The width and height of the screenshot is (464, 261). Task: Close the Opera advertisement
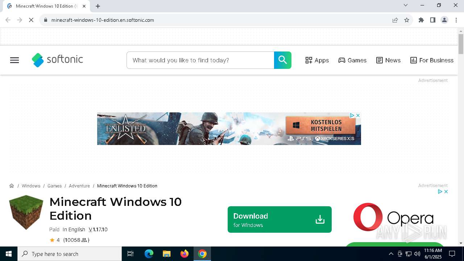pos(446,191)
